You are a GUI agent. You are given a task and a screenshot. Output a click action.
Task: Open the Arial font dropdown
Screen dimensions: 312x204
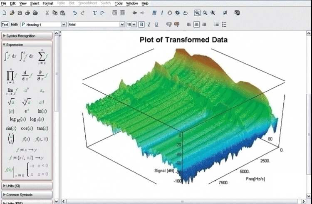click(122, 25)
